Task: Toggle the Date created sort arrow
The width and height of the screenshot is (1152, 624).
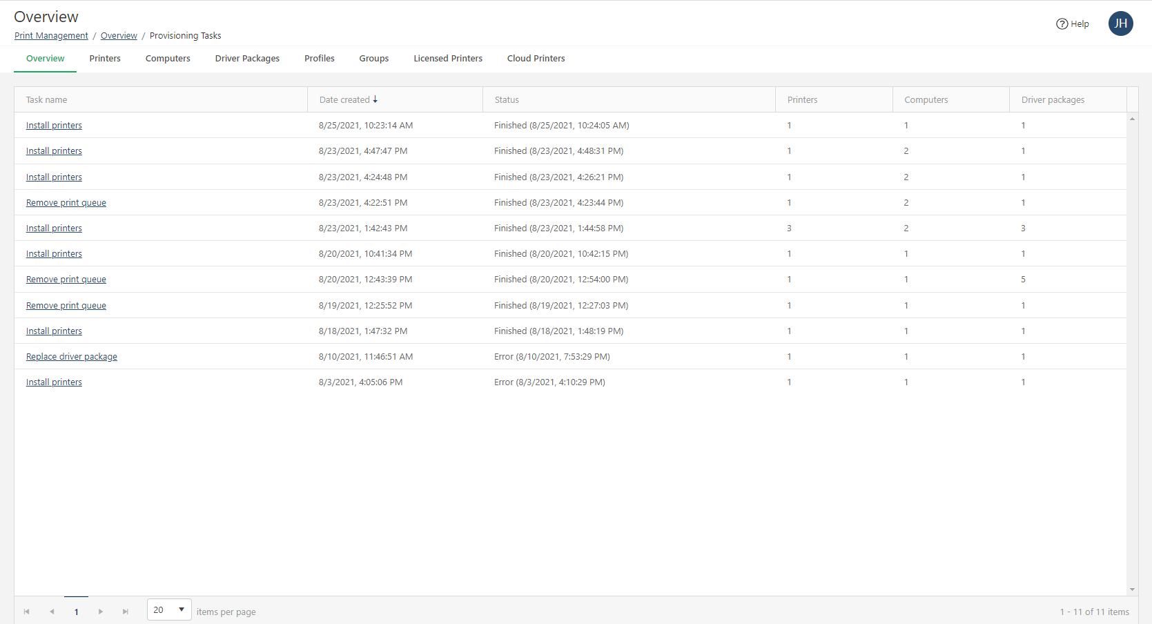Action: 375,99
